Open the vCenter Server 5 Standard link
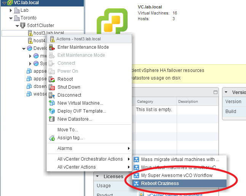The height and width of the screenshot is (196, 246). pyautogui.click(x=175, y=194)
